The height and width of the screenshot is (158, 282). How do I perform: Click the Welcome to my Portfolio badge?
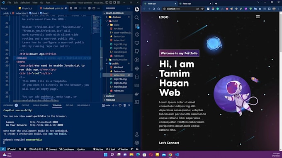click(179, 53)
